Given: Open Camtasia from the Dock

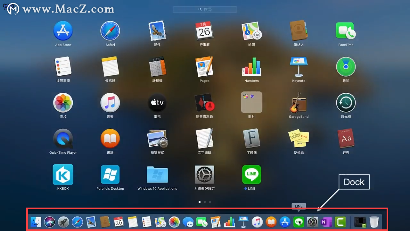Looking at the screenshot, I should [340, 222].
